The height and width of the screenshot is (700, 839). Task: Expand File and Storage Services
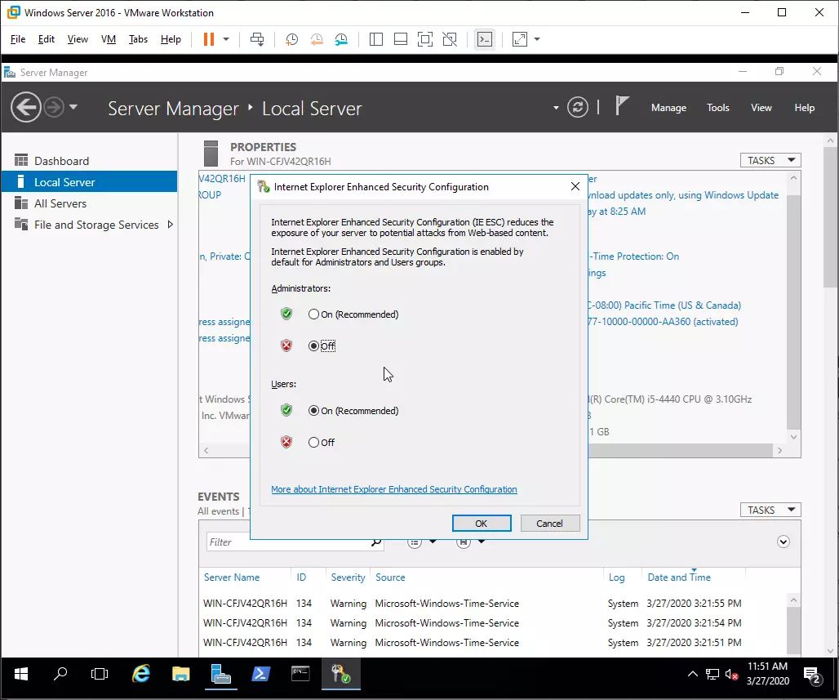click(170, 225)
